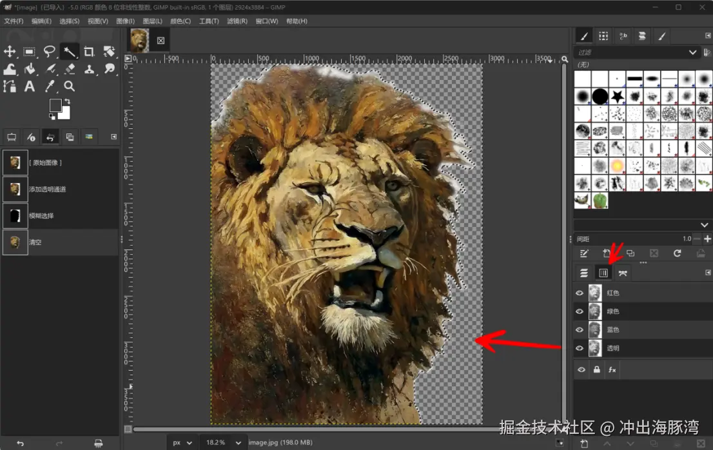Select the Free Select lasso tool
The height and width of the screenshot is (450, 713).
click(x=49, y=52)
